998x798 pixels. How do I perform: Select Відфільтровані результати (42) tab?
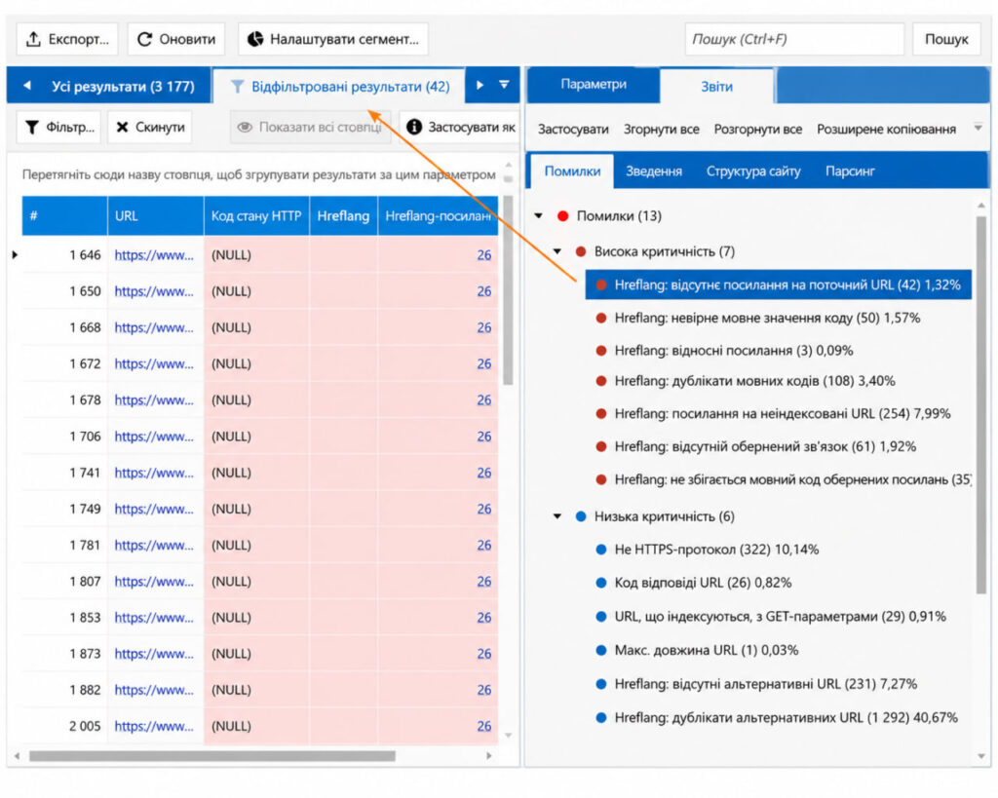(x=340, y=86)
